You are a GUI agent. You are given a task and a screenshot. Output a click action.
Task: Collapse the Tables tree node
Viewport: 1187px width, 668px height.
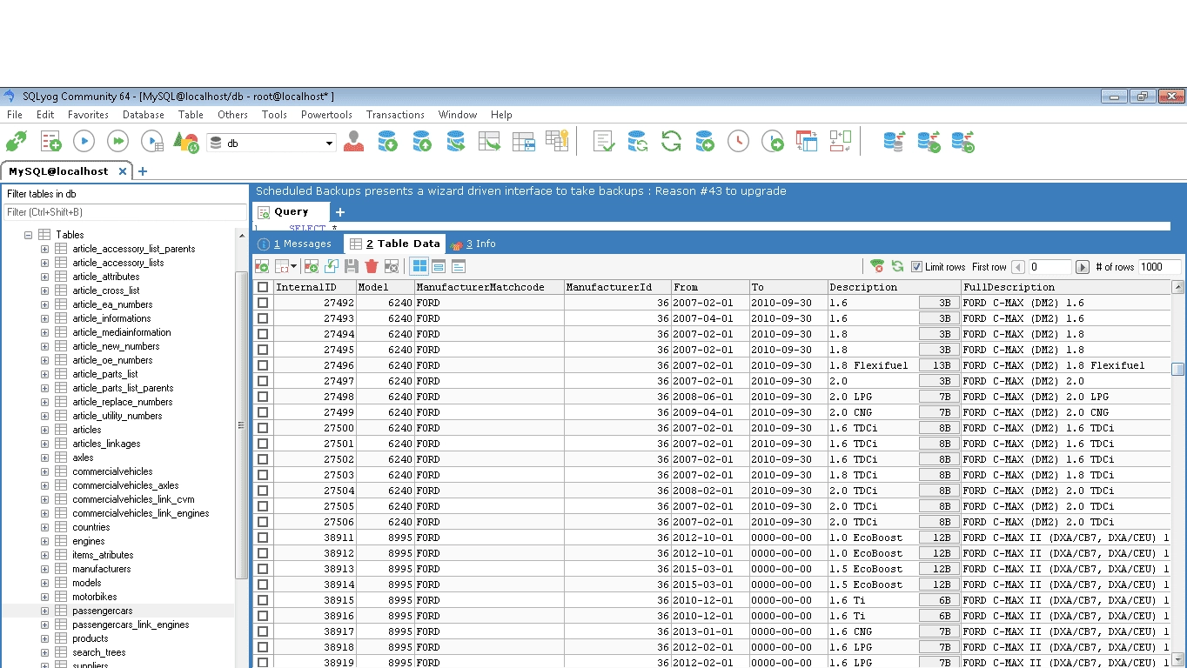[x=29, y=235]
